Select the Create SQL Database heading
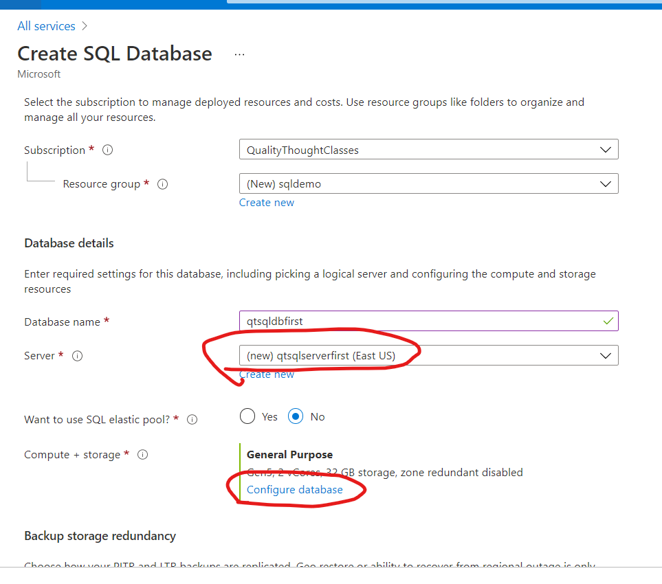The height and width of the screenshot is (584, 662). point(115,54)
